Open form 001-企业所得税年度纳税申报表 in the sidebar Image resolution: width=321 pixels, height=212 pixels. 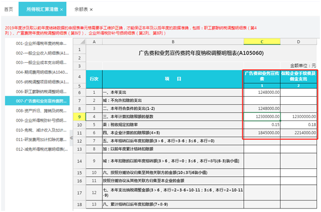(41, 43)
